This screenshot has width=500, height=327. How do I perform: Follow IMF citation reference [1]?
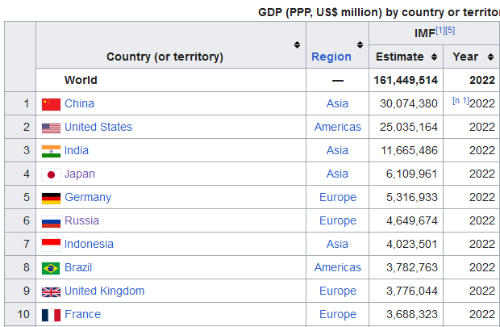coord(440,31)
